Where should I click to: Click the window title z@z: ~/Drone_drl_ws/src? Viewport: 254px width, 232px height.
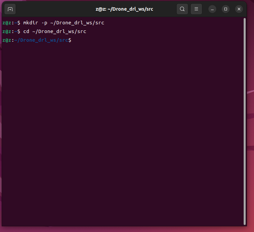[x=124, y=9]
